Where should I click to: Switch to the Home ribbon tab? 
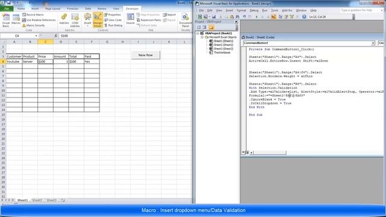21,8
